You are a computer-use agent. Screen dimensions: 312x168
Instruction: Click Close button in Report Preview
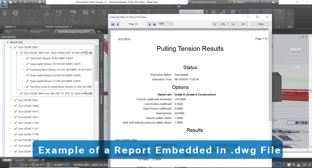261,24
